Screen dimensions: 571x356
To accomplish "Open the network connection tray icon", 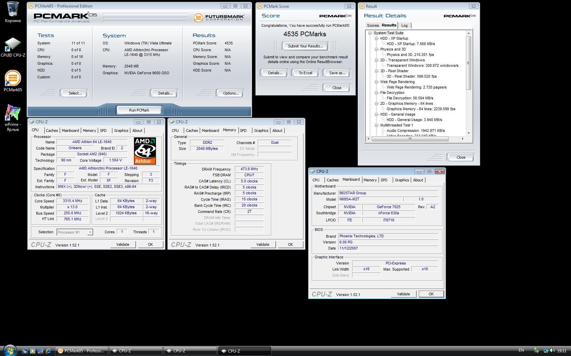I will point(546,351).
